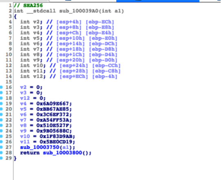Click breakpoint marker beside line 22

click(x=1, y=120)
